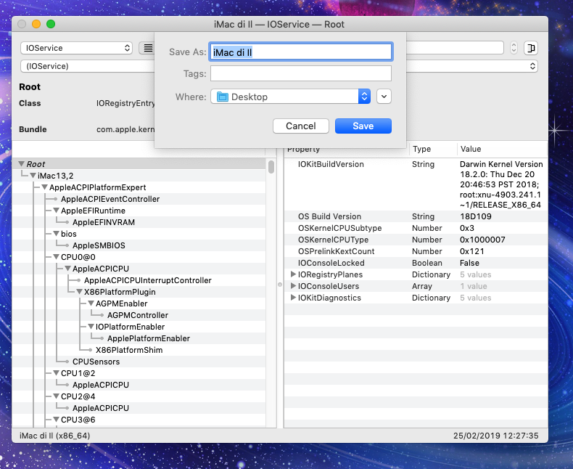This screenshot has height=469, width=573.
Task: Click the Save button
Action: pos(363,126)
